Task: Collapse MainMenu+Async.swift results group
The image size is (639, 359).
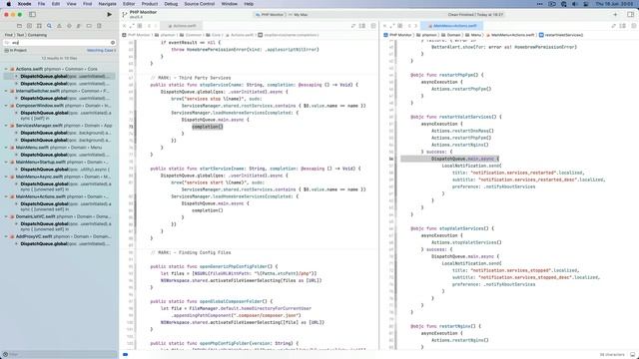Action: pos(6,177)
